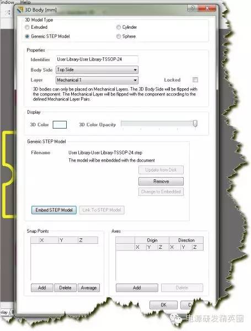
Task: Close the 3D Body dialog
Action: [x=207, y=8]
